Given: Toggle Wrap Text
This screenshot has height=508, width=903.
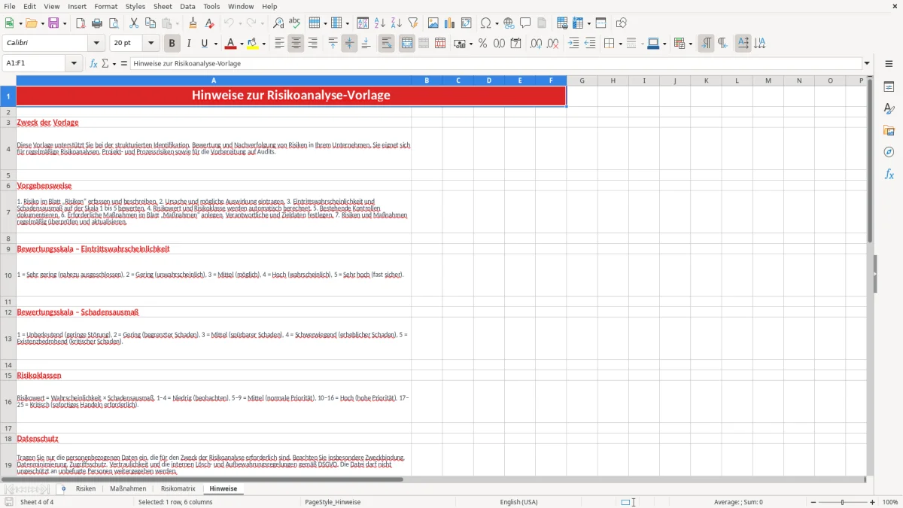Looking at the screenshot, I should click(x=386, y=44).
